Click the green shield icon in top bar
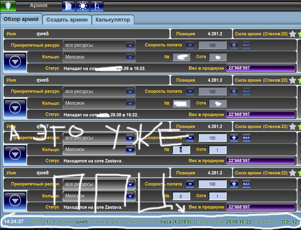 (x=8, y=6)
